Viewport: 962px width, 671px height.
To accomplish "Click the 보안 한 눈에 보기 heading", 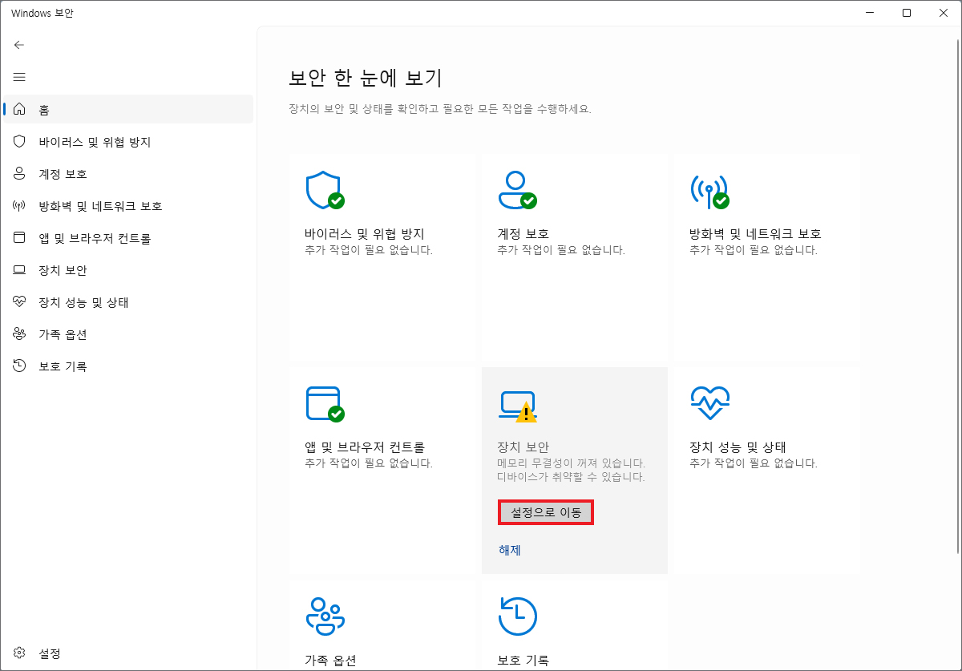I will point(366,78).
